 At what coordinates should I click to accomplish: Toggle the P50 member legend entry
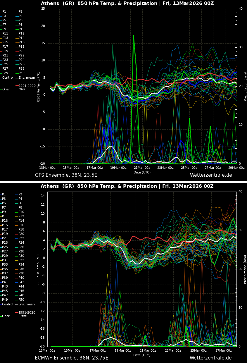(x=21, y=300)
